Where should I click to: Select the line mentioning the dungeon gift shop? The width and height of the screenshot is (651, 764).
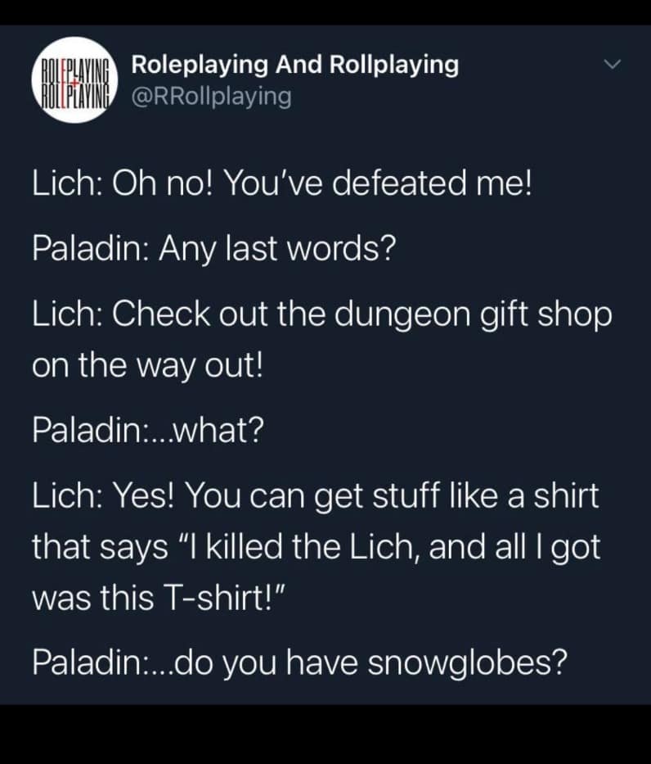[x=322, y=314]
